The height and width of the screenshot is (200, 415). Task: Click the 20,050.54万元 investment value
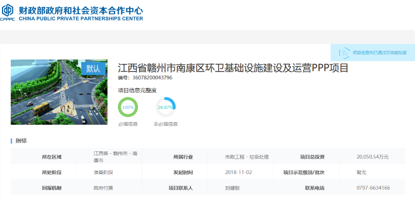372,156
